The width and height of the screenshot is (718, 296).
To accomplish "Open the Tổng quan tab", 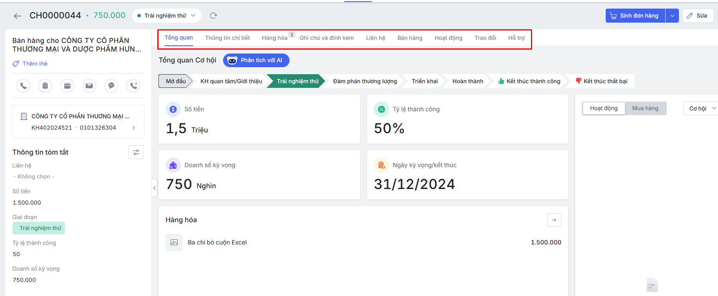I will [179, 37].
